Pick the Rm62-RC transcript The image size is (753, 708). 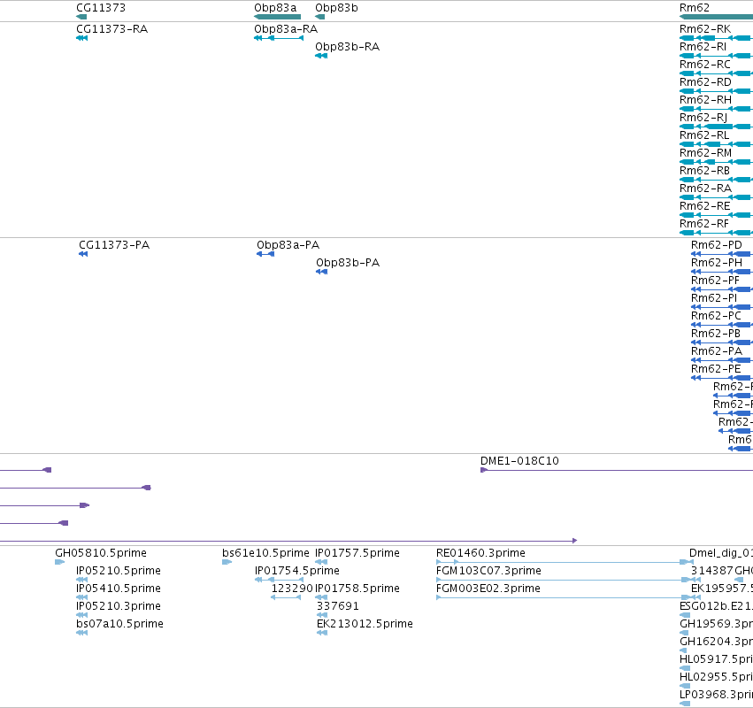coord(705,65)
